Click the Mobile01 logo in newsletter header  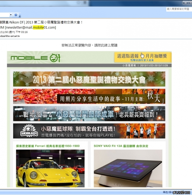(35, 58)
